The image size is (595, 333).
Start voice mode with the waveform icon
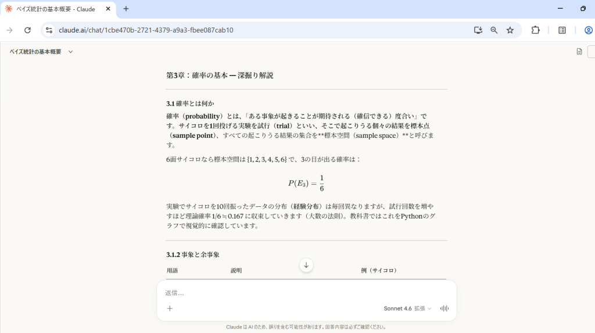[x=445, y=309]
